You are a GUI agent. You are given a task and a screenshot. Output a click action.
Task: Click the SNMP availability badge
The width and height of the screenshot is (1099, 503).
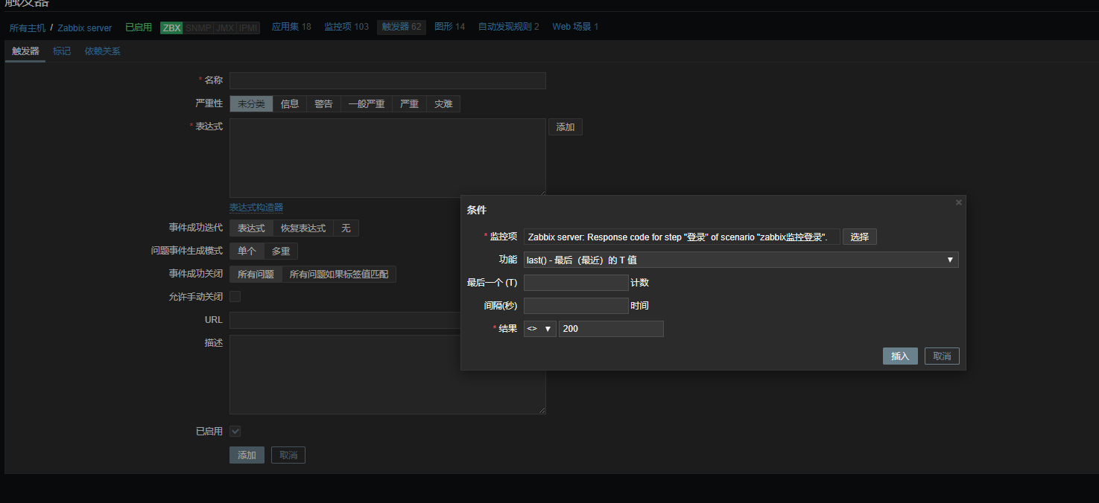pyautogui.click(x=198, y=28)
